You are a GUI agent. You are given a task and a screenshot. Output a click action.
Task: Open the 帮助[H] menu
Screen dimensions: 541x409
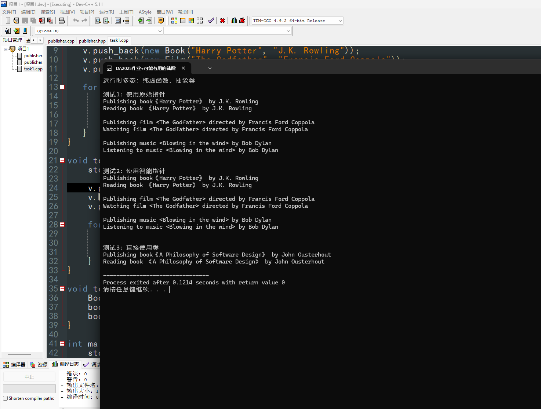(185, 12)
